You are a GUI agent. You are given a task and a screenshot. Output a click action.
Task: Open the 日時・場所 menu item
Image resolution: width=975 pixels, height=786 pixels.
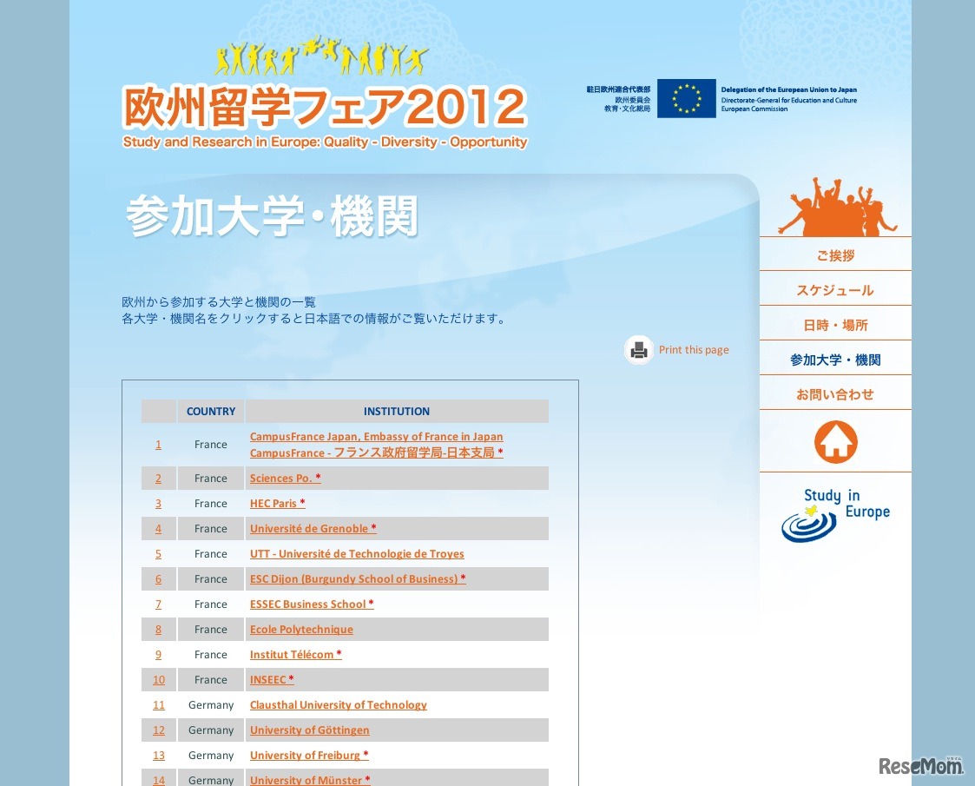click(836, 325)
